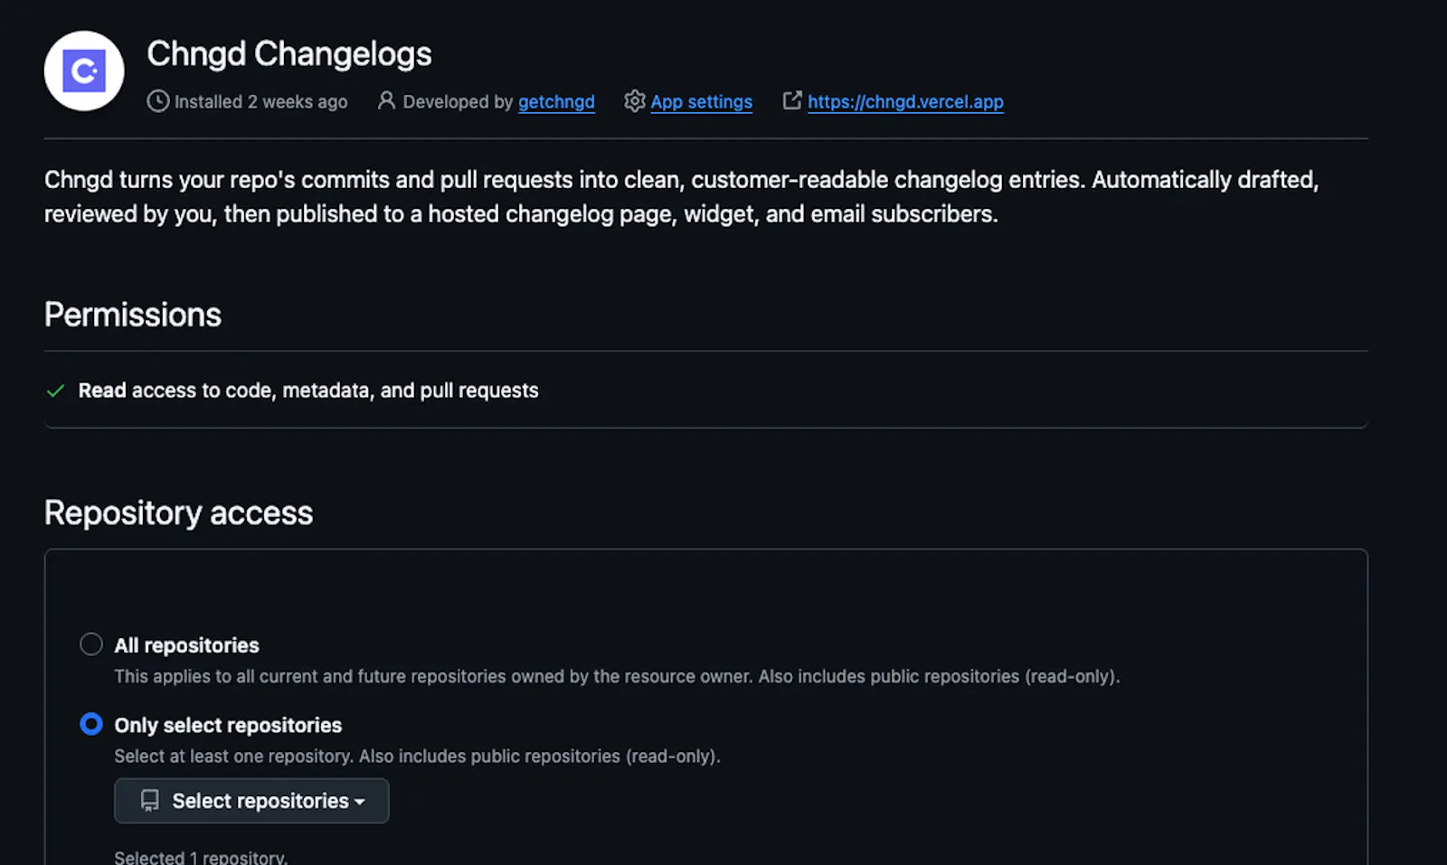The image size is (1447, 865).
Task: Click the clock icon beside Installed date
Action: 157,101
